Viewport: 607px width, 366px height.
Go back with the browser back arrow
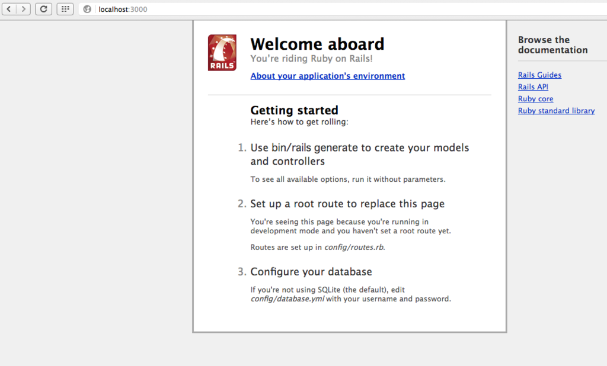(9, 9)
